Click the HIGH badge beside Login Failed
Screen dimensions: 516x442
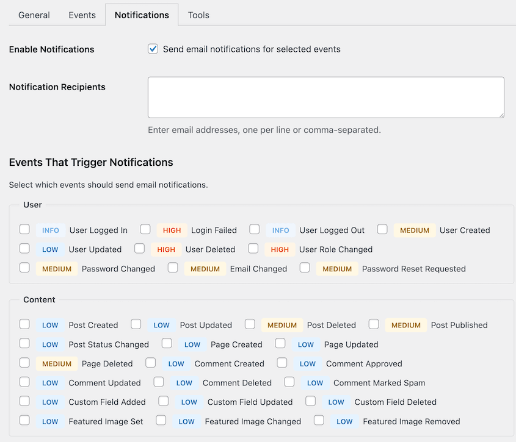point(171,230)
